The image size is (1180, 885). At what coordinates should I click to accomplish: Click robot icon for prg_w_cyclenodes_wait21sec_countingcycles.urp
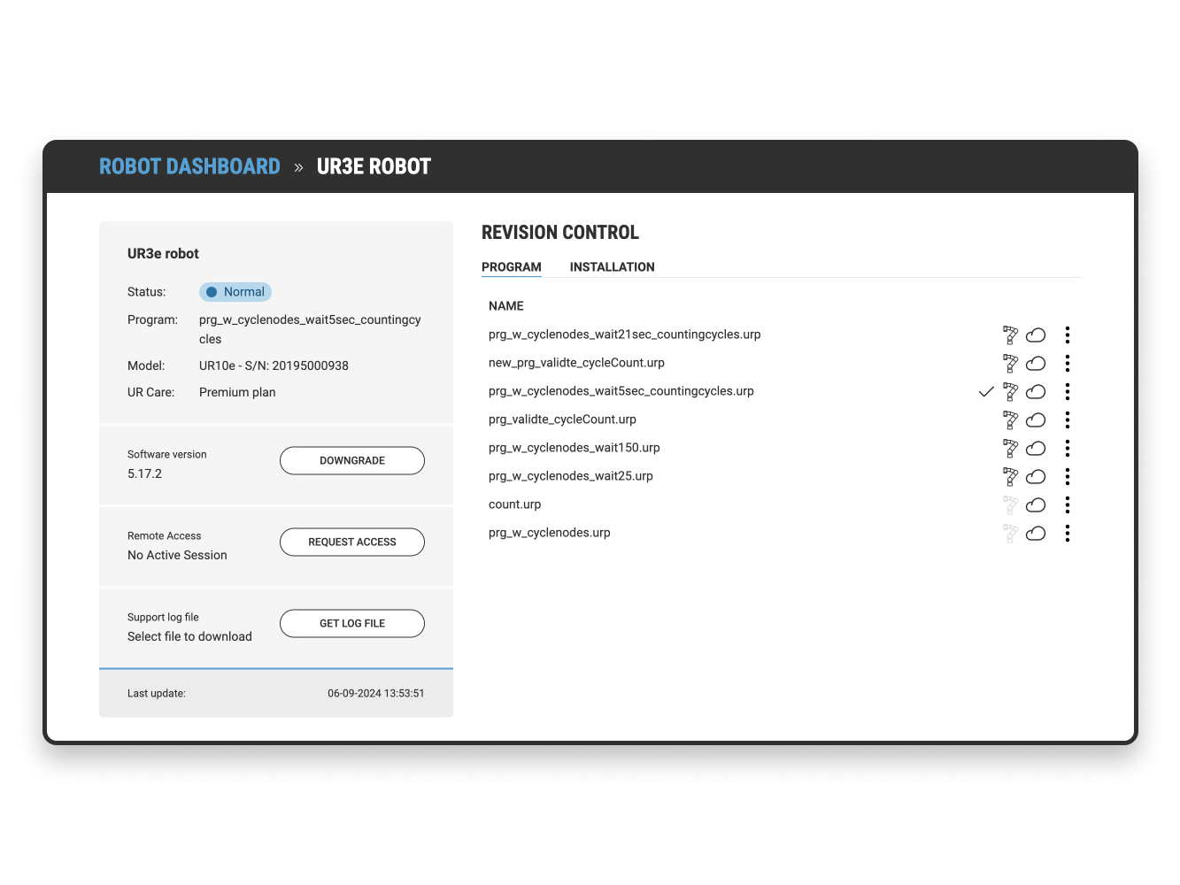coord(1010,335)
